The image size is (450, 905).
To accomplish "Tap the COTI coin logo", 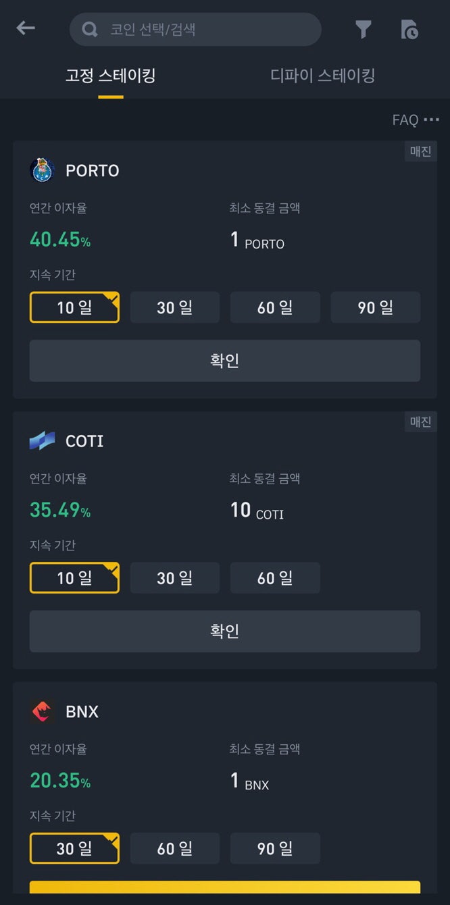I will pyautogui.click(x=43, y=441).
